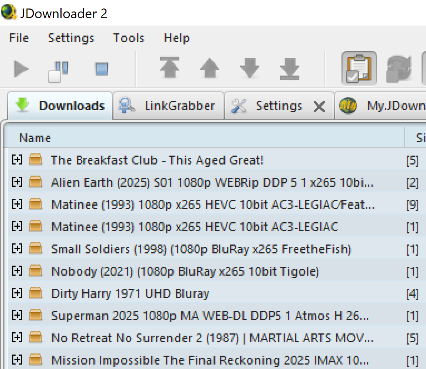The height and width of the screenshot is (369, 426).
Task: Click the Settings tab wrench icon
Action: click(x=238, y=106)
